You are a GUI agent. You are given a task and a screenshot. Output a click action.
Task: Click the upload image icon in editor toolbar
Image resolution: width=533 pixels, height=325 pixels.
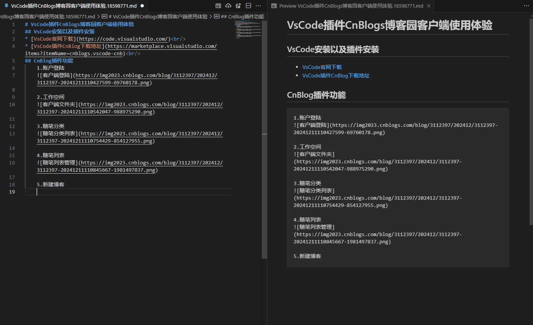pos(238,6)
